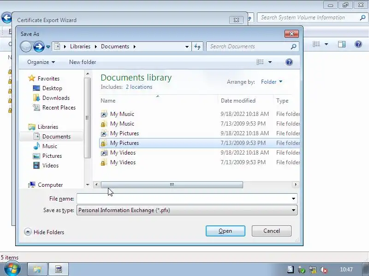Click New folder in the toolbar
Viewport: 369px width, 276px height.
(x=83, y=62)
